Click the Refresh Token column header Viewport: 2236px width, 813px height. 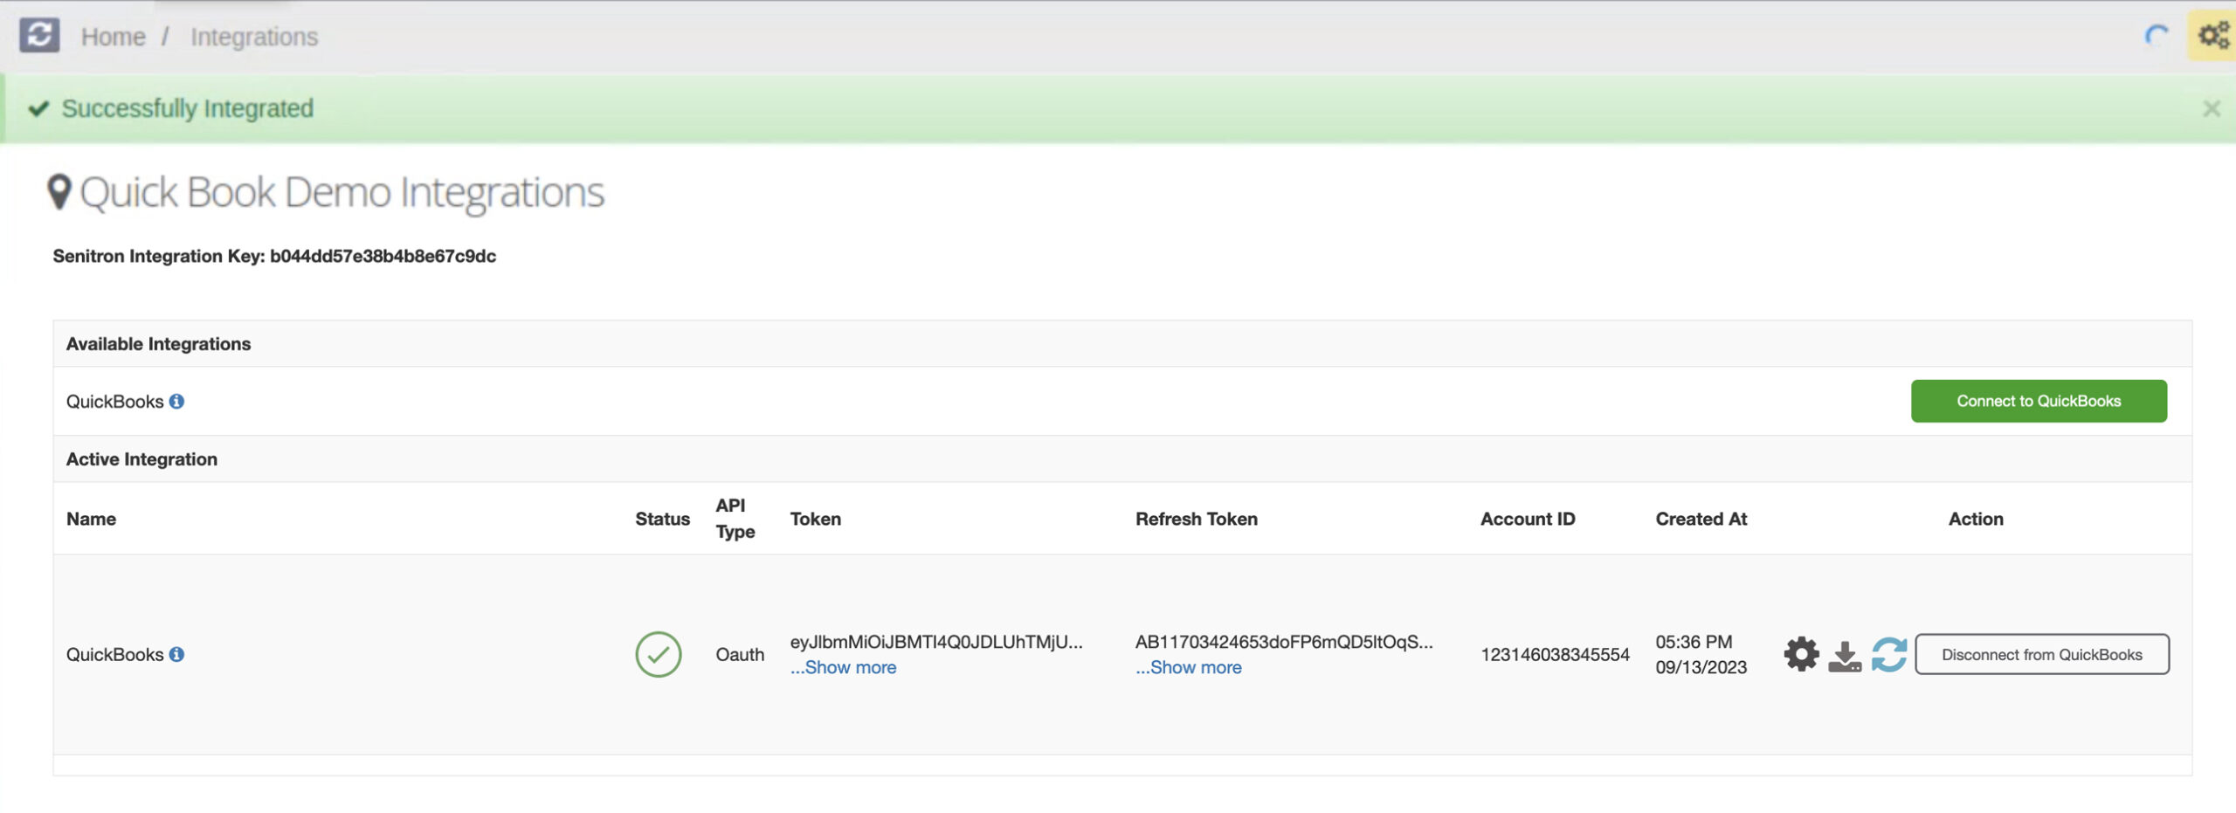pos(1197,519)
